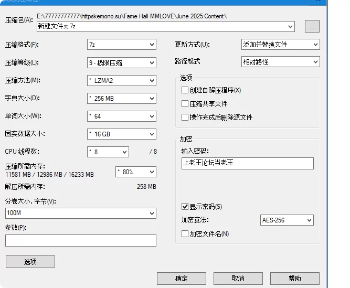The image size is (350, 288).
Task: Confirm with the 确定 button
Action: tap(182, 279)
